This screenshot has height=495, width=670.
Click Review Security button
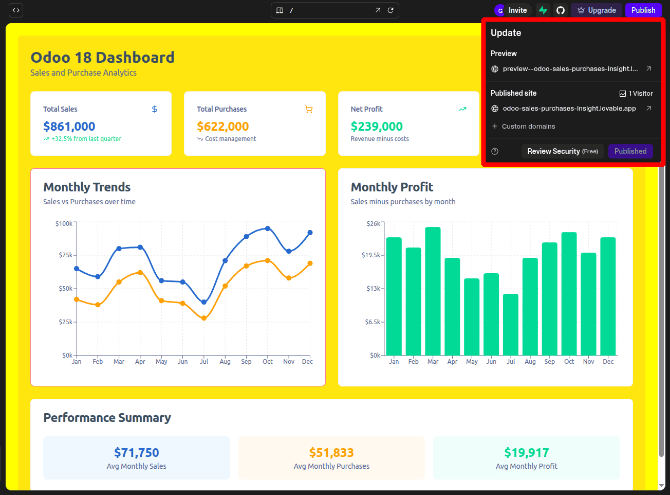click(x=563, y=151)
